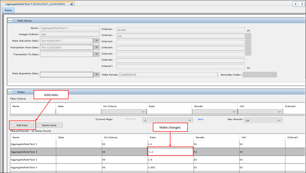The width and height of the screenshot is (306, 173).
Task: Click the Criteria1 Gender field
Action: 181,30
